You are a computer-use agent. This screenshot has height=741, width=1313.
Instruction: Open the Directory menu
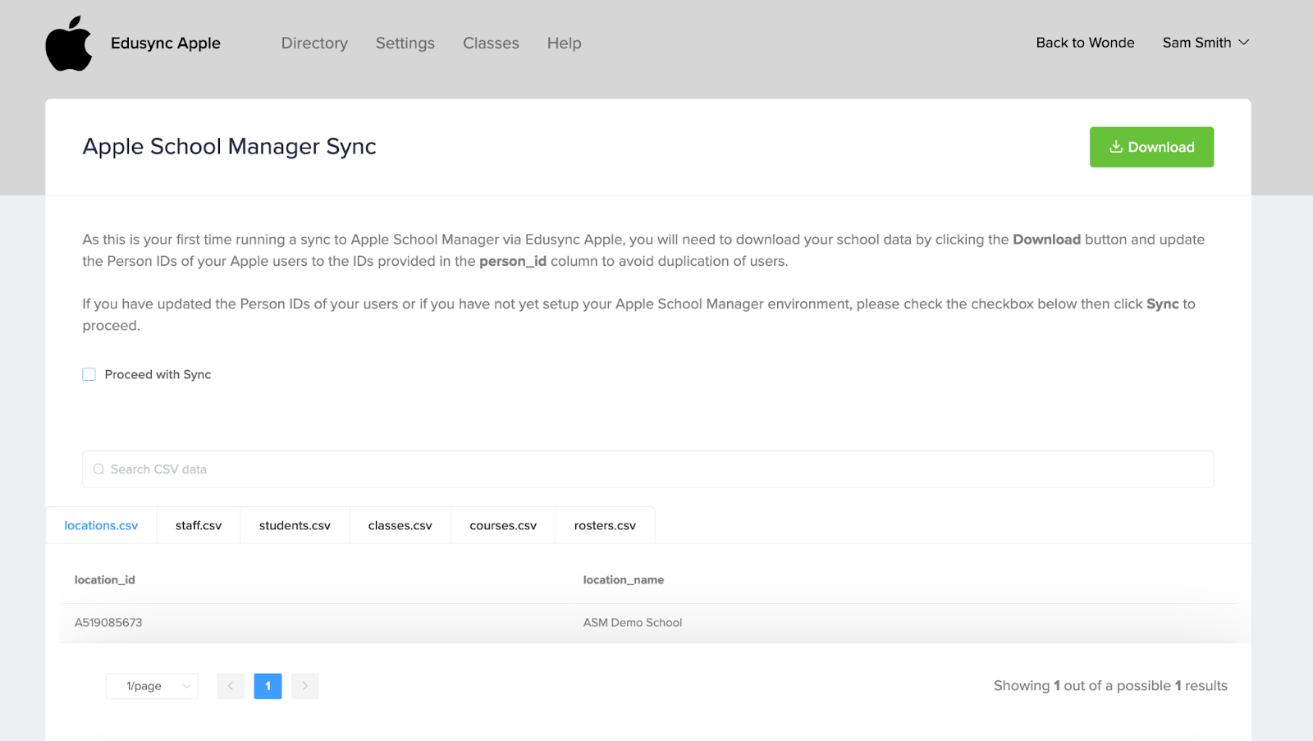(x=314, y=43)
